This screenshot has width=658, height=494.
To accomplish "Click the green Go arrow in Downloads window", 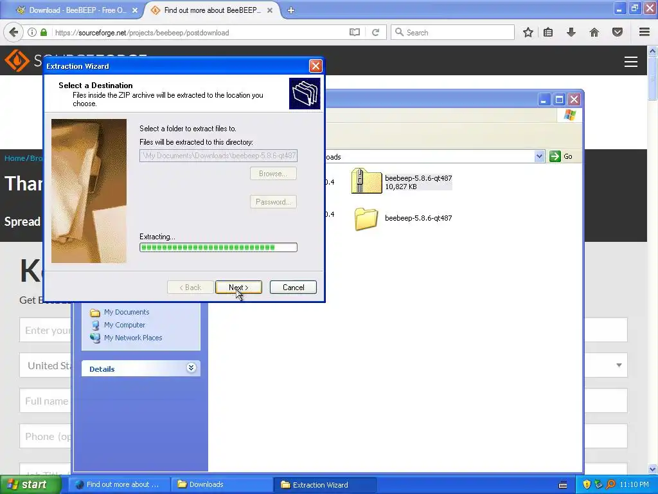I will [x=555, y=156].
